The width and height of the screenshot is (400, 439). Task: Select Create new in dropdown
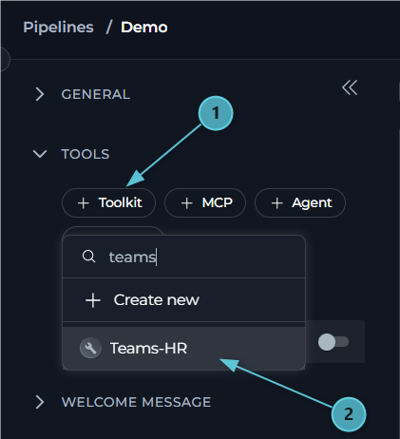click(183, 300)
